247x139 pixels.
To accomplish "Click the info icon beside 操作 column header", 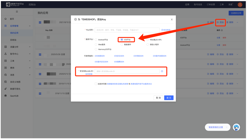I will point(222,30).
